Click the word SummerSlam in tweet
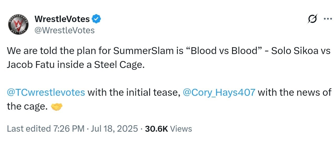Screen dimensions: 334x145 (143, 51)
